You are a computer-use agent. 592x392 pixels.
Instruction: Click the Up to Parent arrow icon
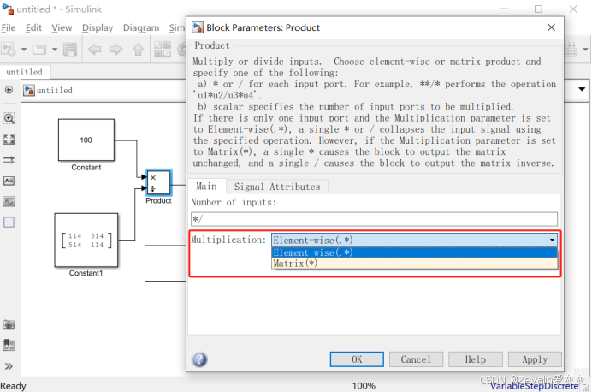point(137,50)
